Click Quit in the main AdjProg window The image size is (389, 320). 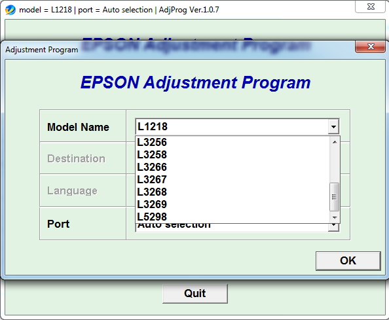(195, 293)
